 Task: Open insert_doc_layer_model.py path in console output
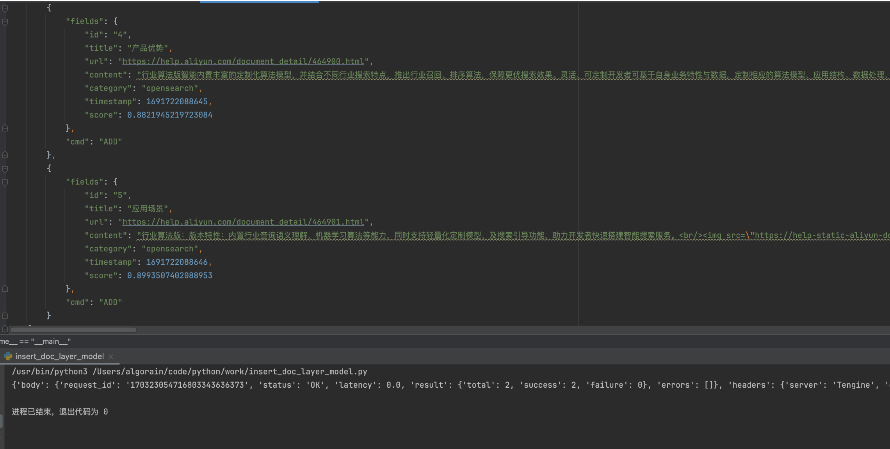pos(230,371)
